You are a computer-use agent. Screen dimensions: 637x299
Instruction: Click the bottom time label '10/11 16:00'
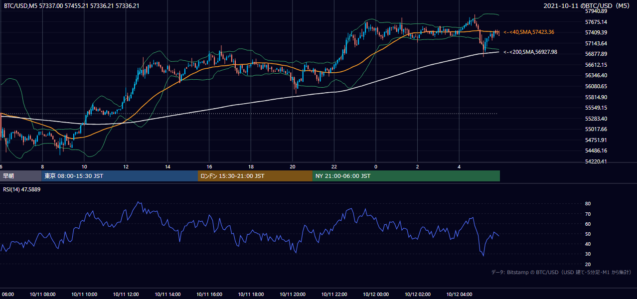(x=209, y=294)
